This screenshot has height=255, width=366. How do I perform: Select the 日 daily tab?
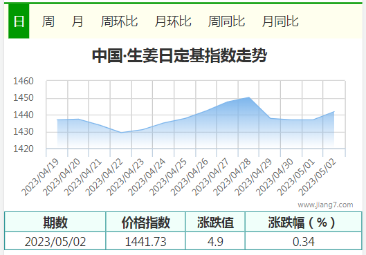click(19, 21)
